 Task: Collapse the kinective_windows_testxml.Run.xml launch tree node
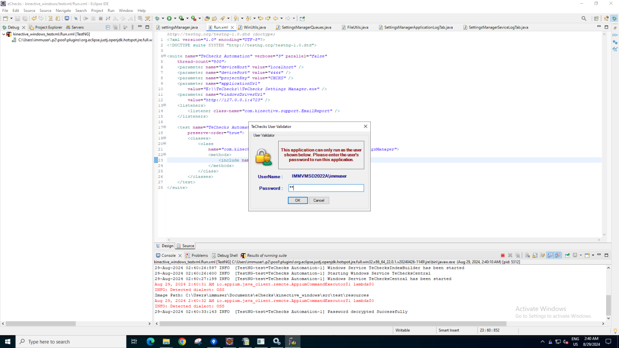point(4,34)
